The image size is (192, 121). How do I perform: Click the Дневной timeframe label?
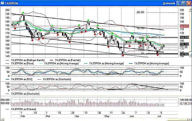click(169, 3)
